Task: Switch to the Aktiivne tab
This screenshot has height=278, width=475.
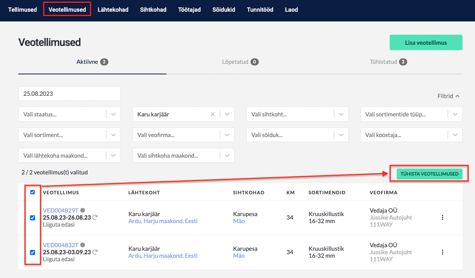Action: tap(92, 62)
